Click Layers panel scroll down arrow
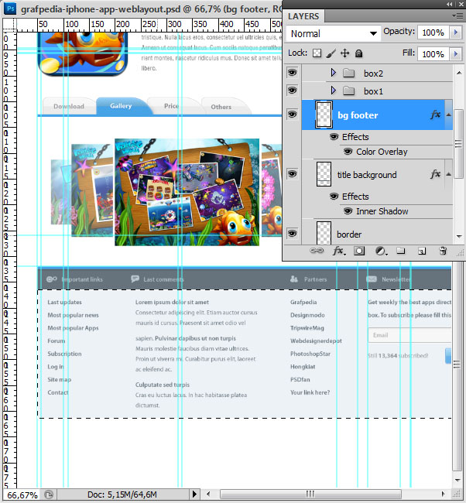 459,237
